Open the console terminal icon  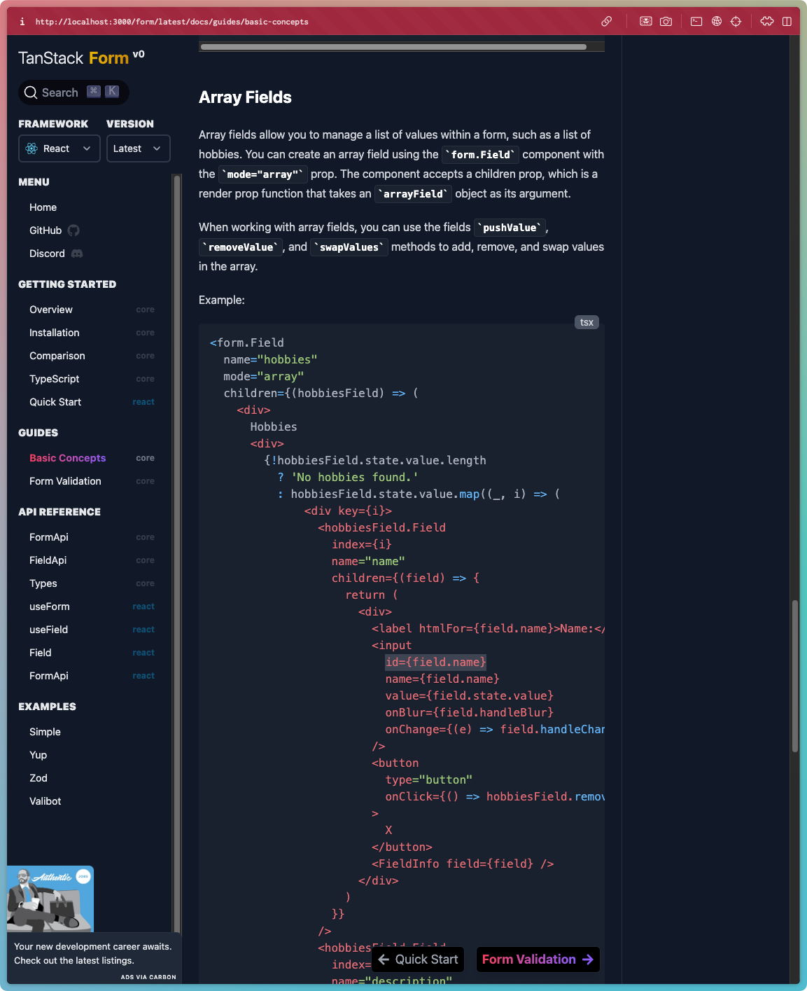pyautogui.click(x=696, y=22)
